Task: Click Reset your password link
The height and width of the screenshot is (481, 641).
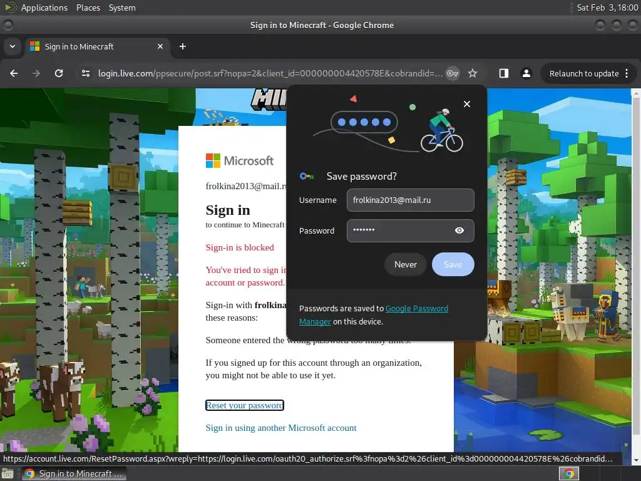Action: [245, 405]
